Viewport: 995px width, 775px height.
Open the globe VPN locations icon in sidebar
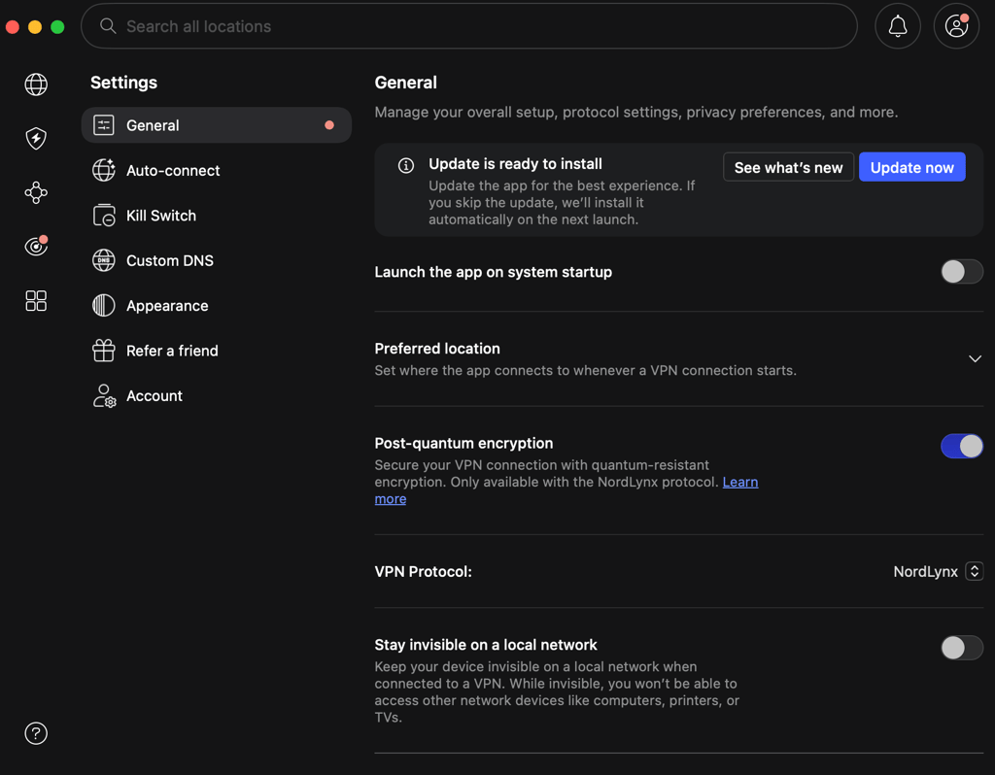tap(36, 84)
